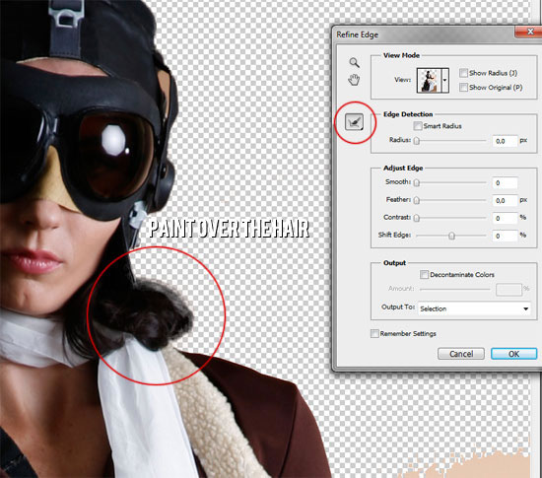
Task: Check Decontaminate Colors option
Action: pos(424,274)
